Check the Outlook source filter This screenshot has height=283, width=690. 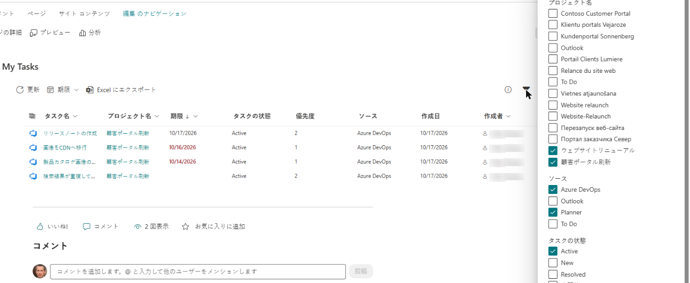(x=553, y=201)
